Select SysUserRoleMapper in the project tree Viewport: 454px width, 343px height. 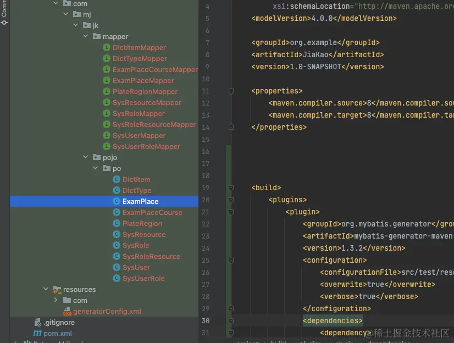point(146,146)
